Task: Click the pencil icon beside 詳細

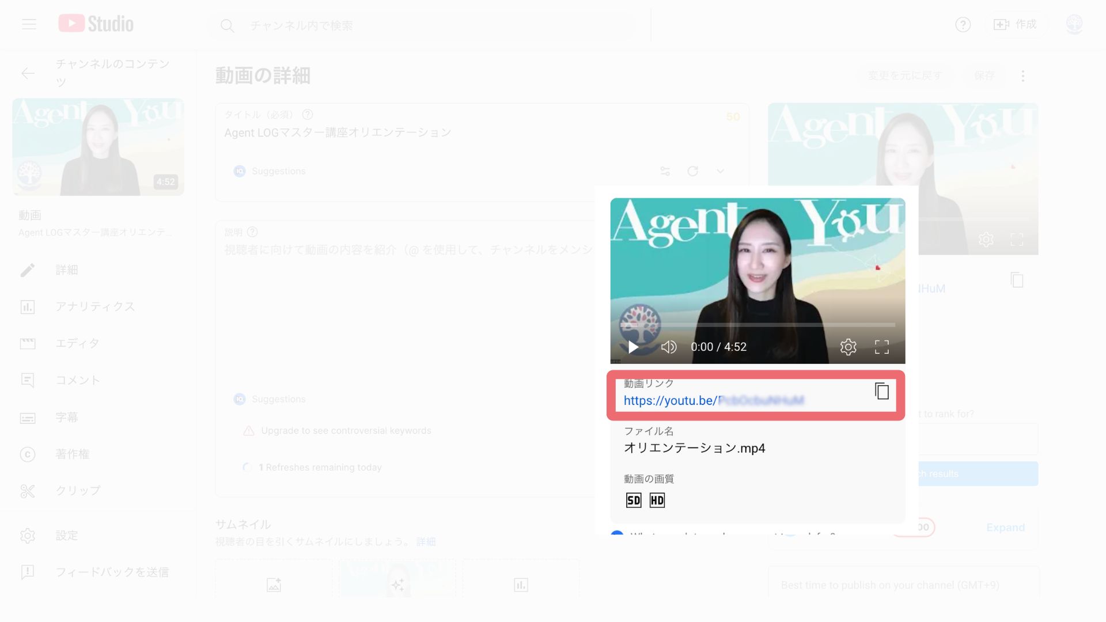Action: click(x=28, y=270)
